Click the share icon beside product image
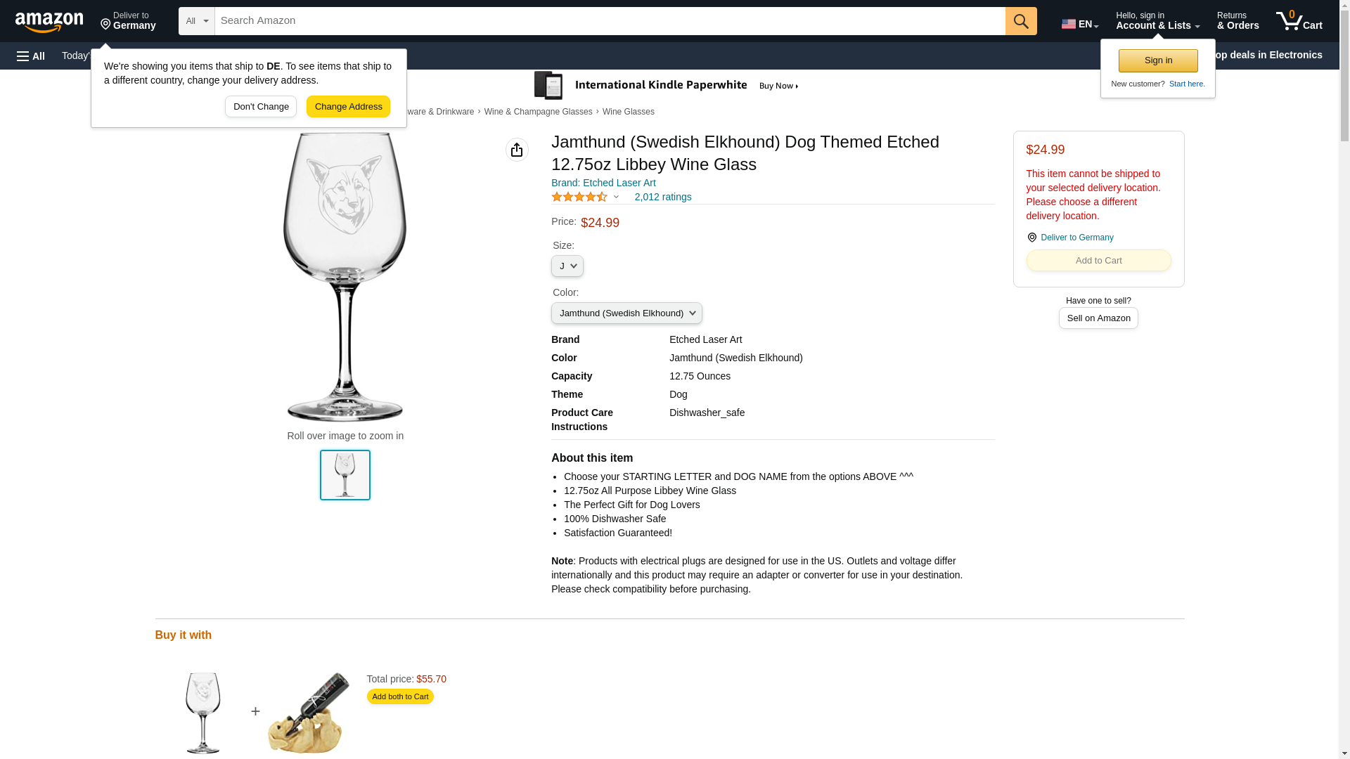The width and height of the screenshot is (1350, 759). pyautogui.click(x=517, y=150)
